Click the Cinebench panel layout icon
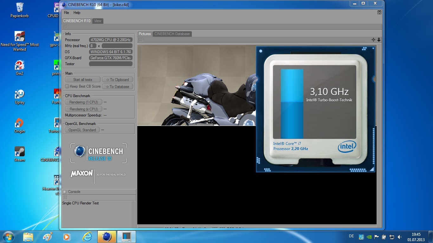This screenshot has height=243, width=433. [379, 13]
